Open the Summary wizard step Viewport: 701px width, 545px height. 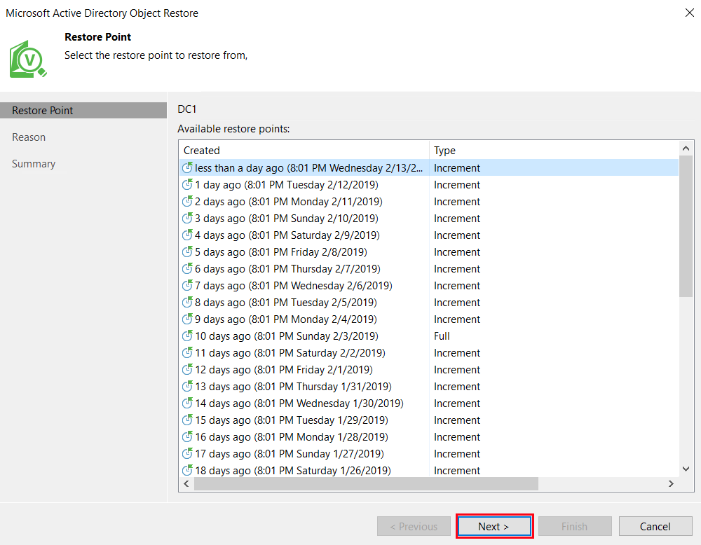click(34, 164)
